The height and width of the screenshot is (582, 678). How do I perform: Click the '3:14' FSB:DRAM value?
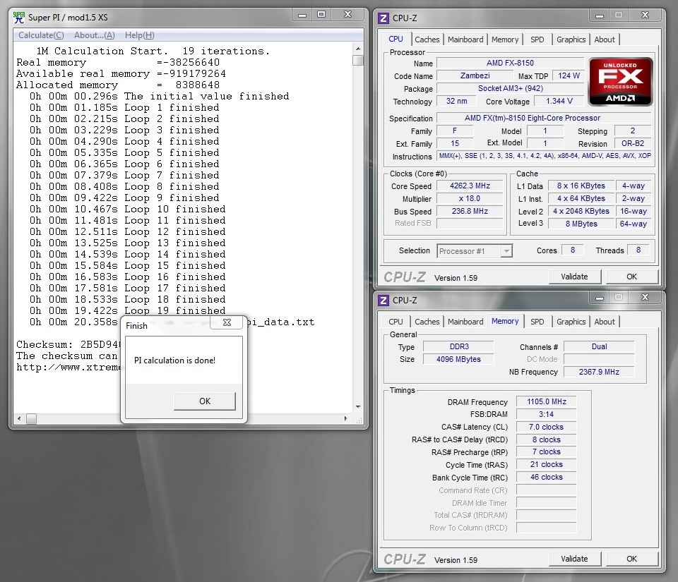coord(547,415)
